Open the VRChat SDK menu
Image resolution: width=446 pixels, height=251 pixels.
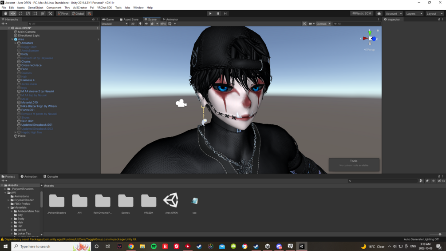[105, 8]
